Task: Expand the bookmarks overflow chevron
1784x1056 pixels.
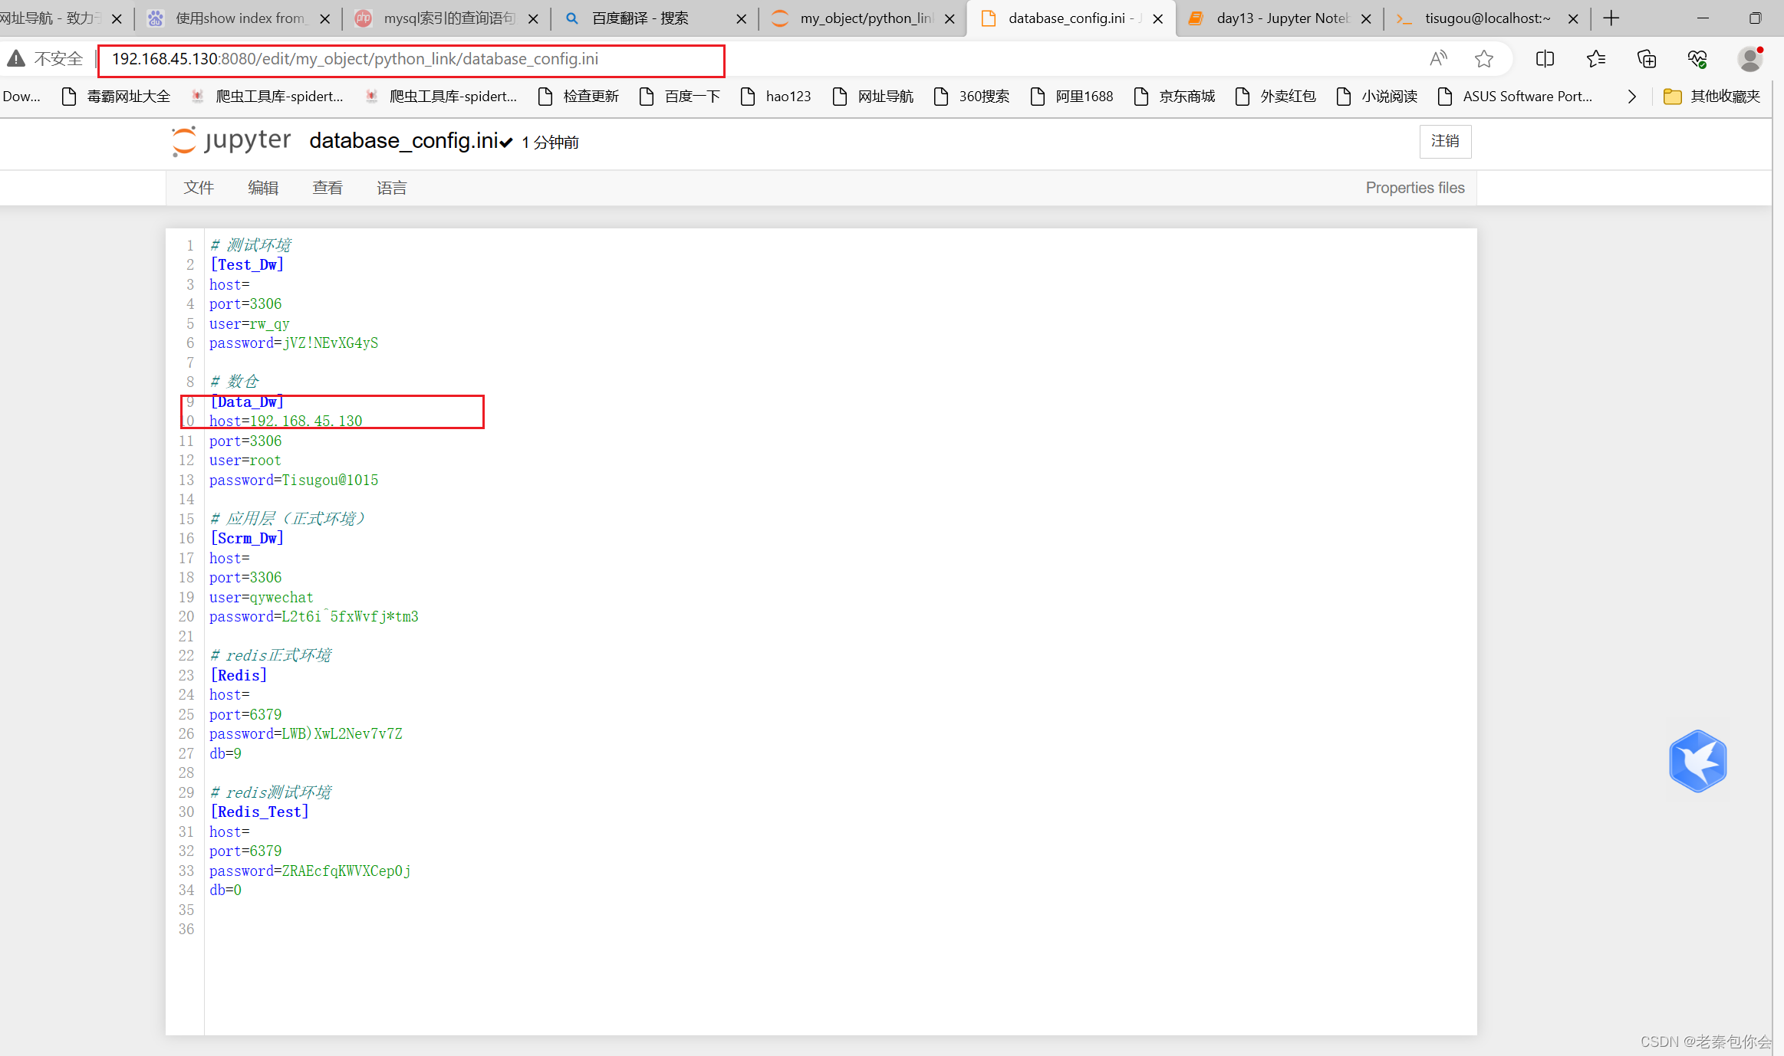Action: coord(1632,97)
